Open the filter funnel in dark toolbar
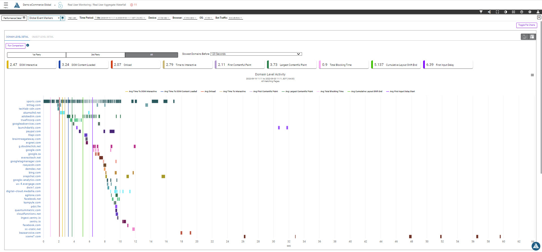The width and height of the screenshot is (542, 252). coord(481,12)
